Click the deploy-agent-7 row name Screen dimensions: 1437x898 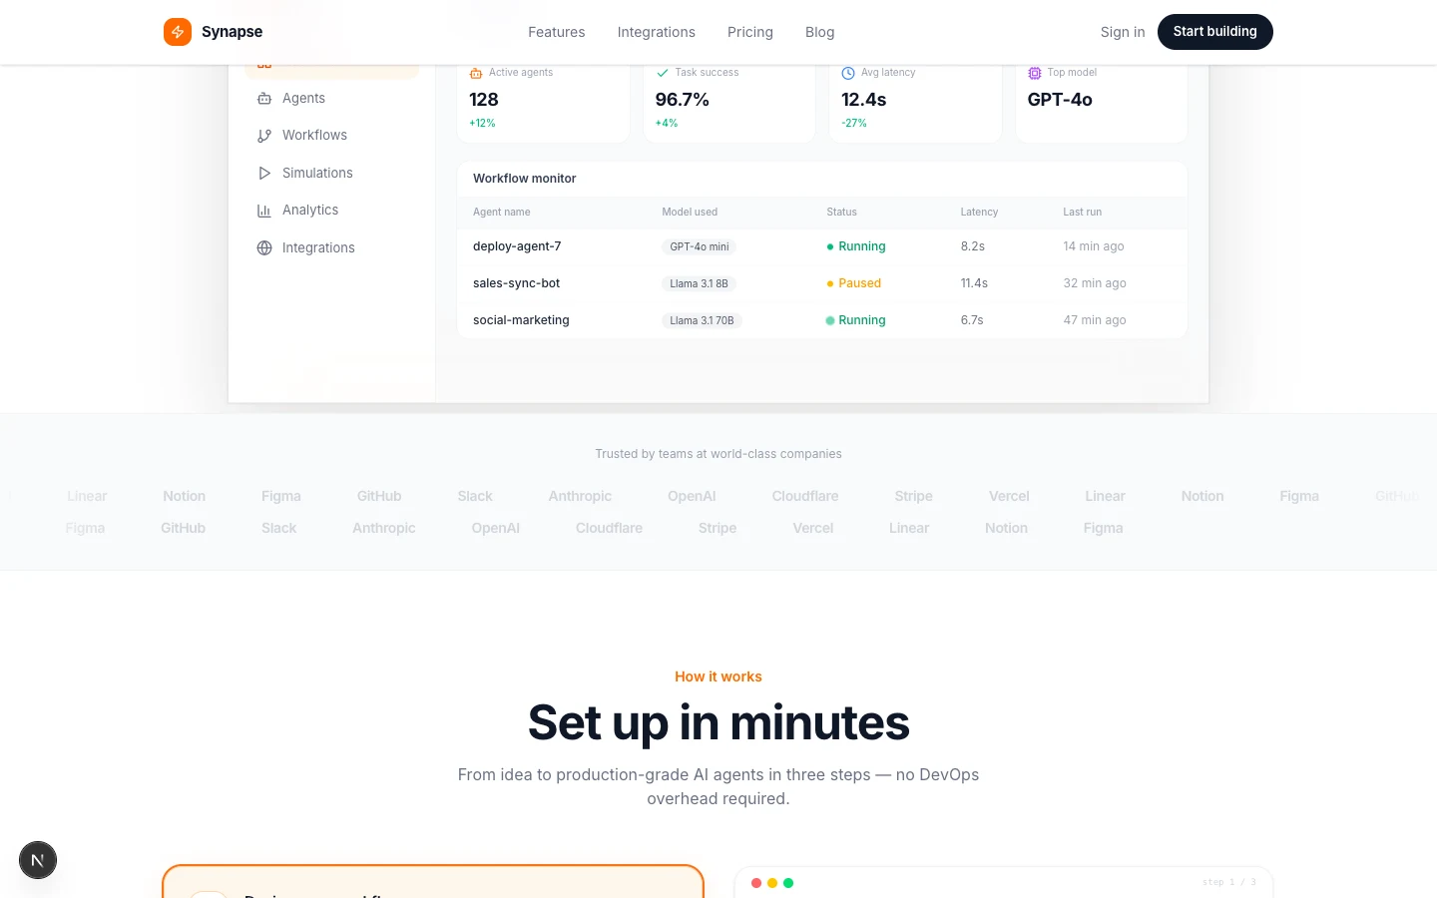pyautogui.click(x=517, y=246)
